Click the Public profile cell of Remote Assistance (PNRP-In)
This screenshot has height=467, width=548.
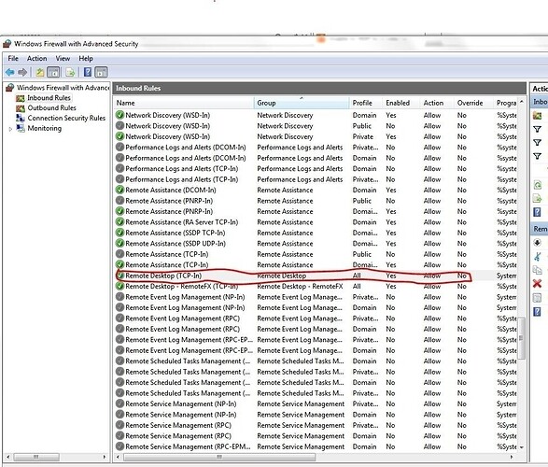click(x=361, y=201)
